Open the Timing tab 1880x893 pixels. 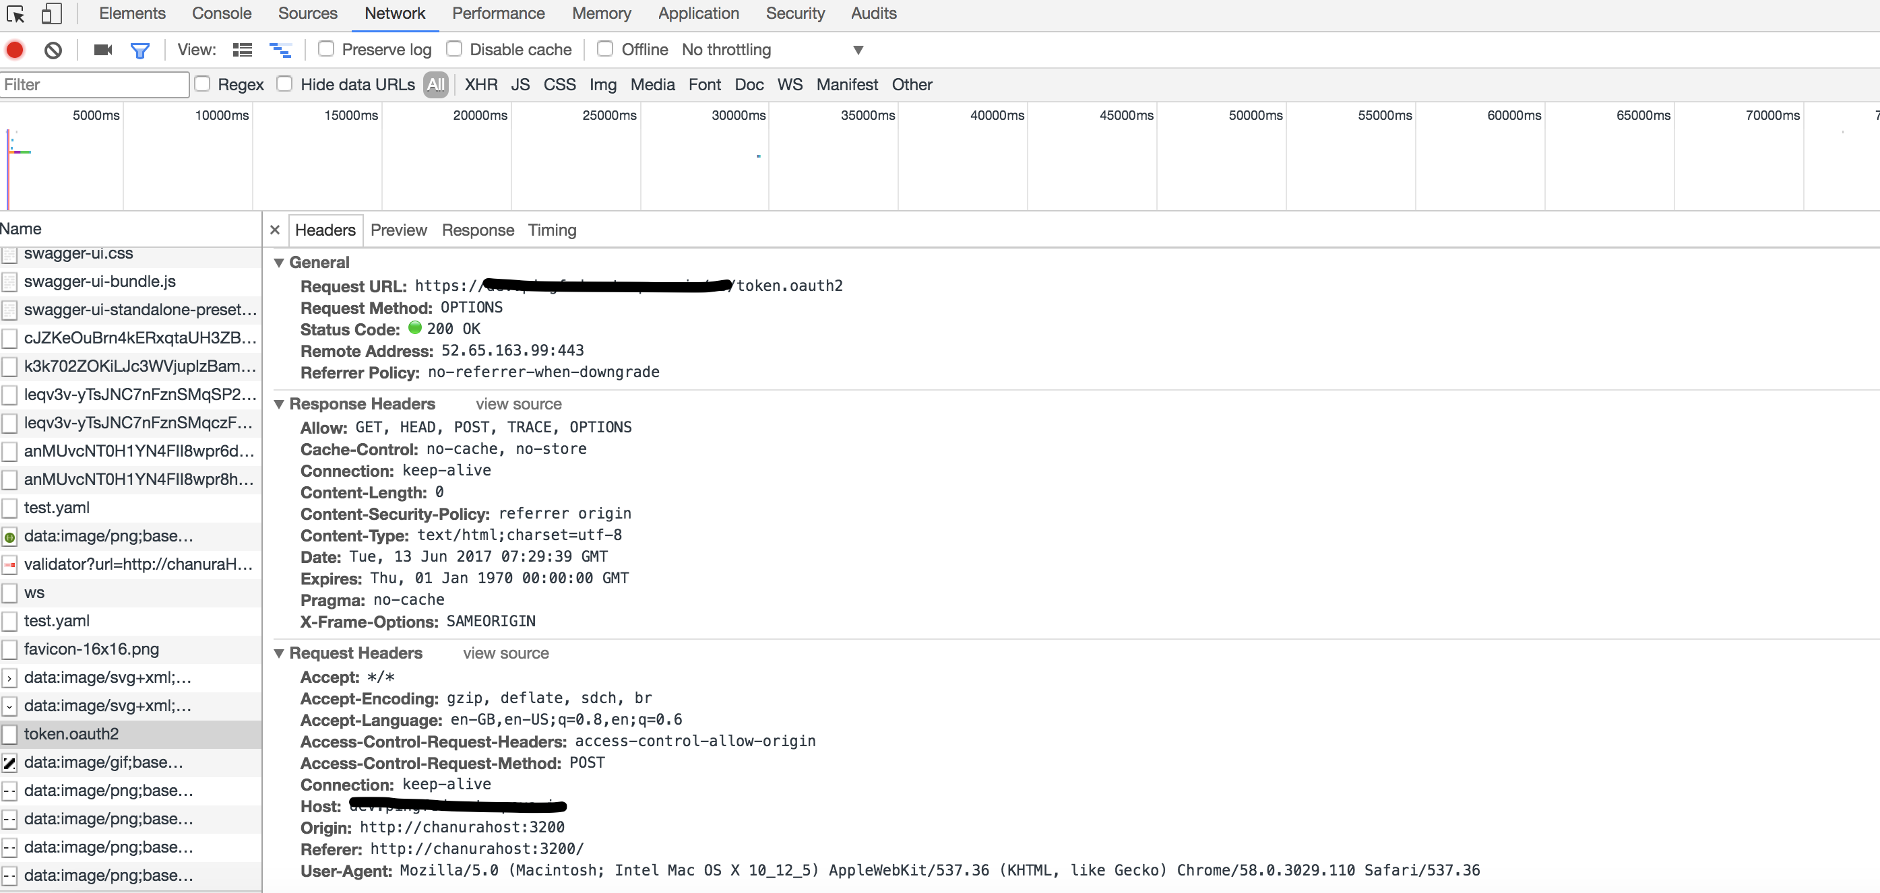552,230
